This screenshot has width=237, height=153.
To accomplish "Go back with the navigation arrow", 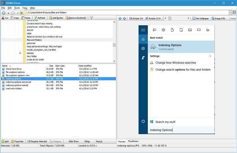I will [x=4, y=13].
